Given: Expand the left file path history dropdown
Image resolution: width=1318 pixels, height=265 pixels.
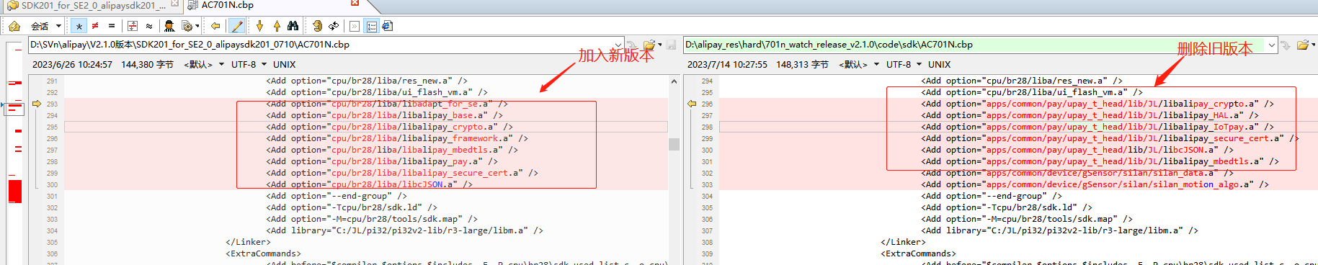Looking at the screenshot, I should (x=618, y=45).
